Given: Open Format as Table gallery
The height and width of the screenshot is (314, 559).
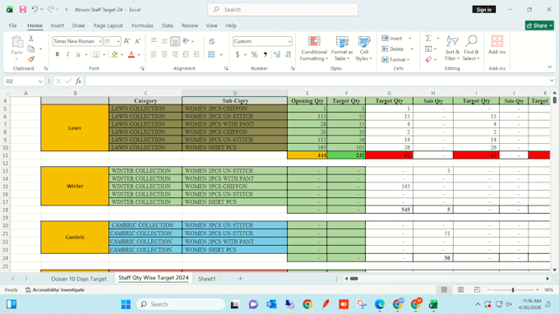Looking at the screenshot, I should (341, 48).
